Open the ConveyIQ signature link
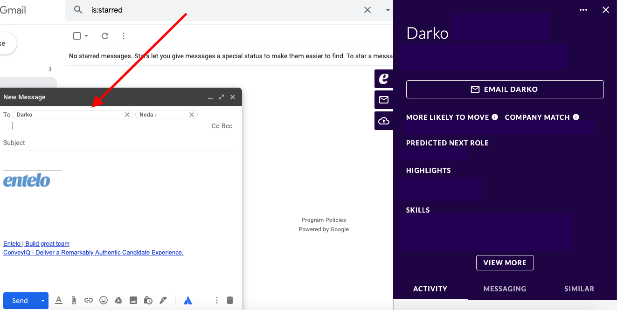617x310 pixels. point(93,252)
